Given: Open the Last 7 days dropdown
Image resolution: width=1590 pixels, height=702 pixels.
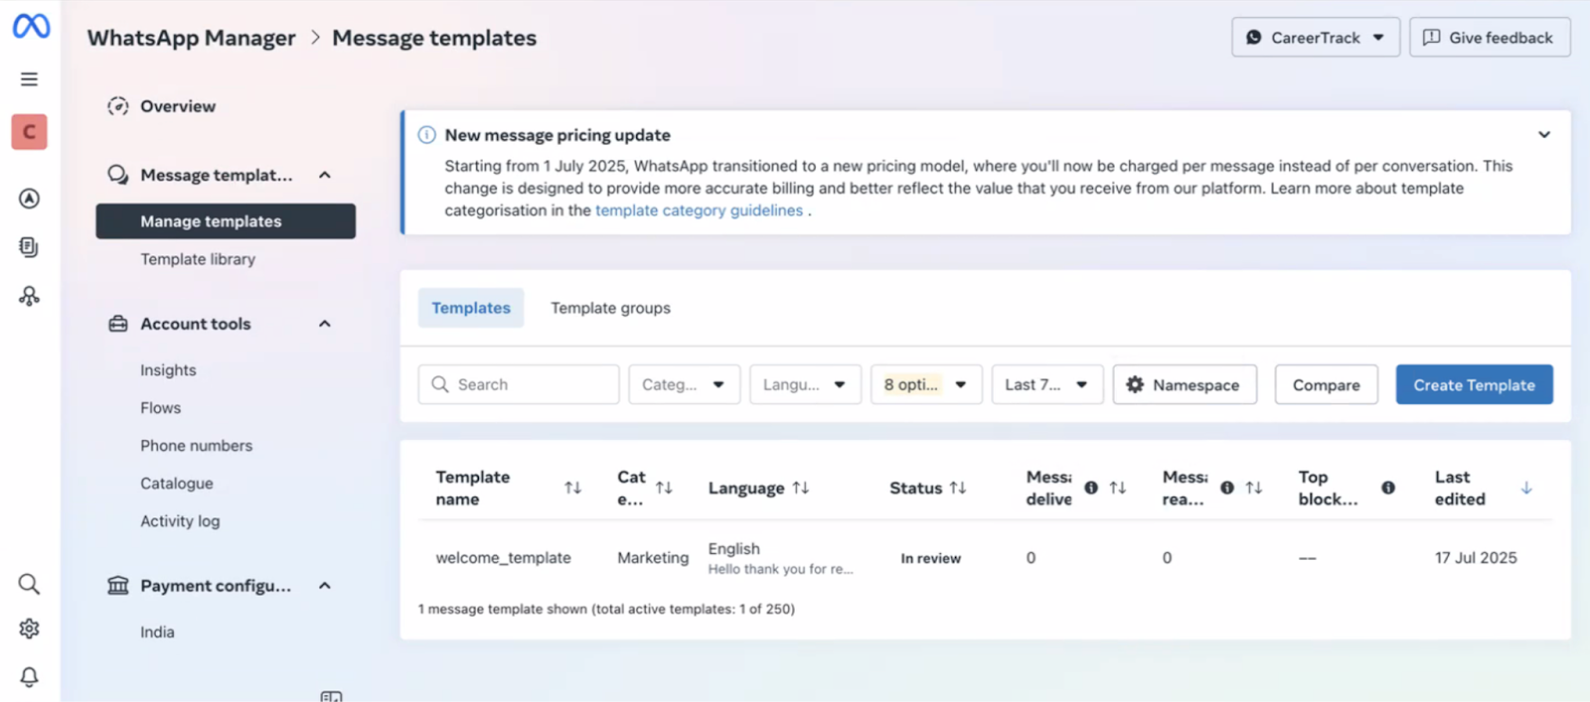Looking at the screenshot, I should [x=1047, y=384].
